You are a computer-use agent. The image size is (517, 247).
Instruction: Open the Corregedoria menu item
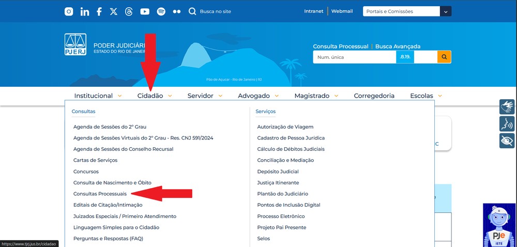pyautogui.click(x=374, y=96)
